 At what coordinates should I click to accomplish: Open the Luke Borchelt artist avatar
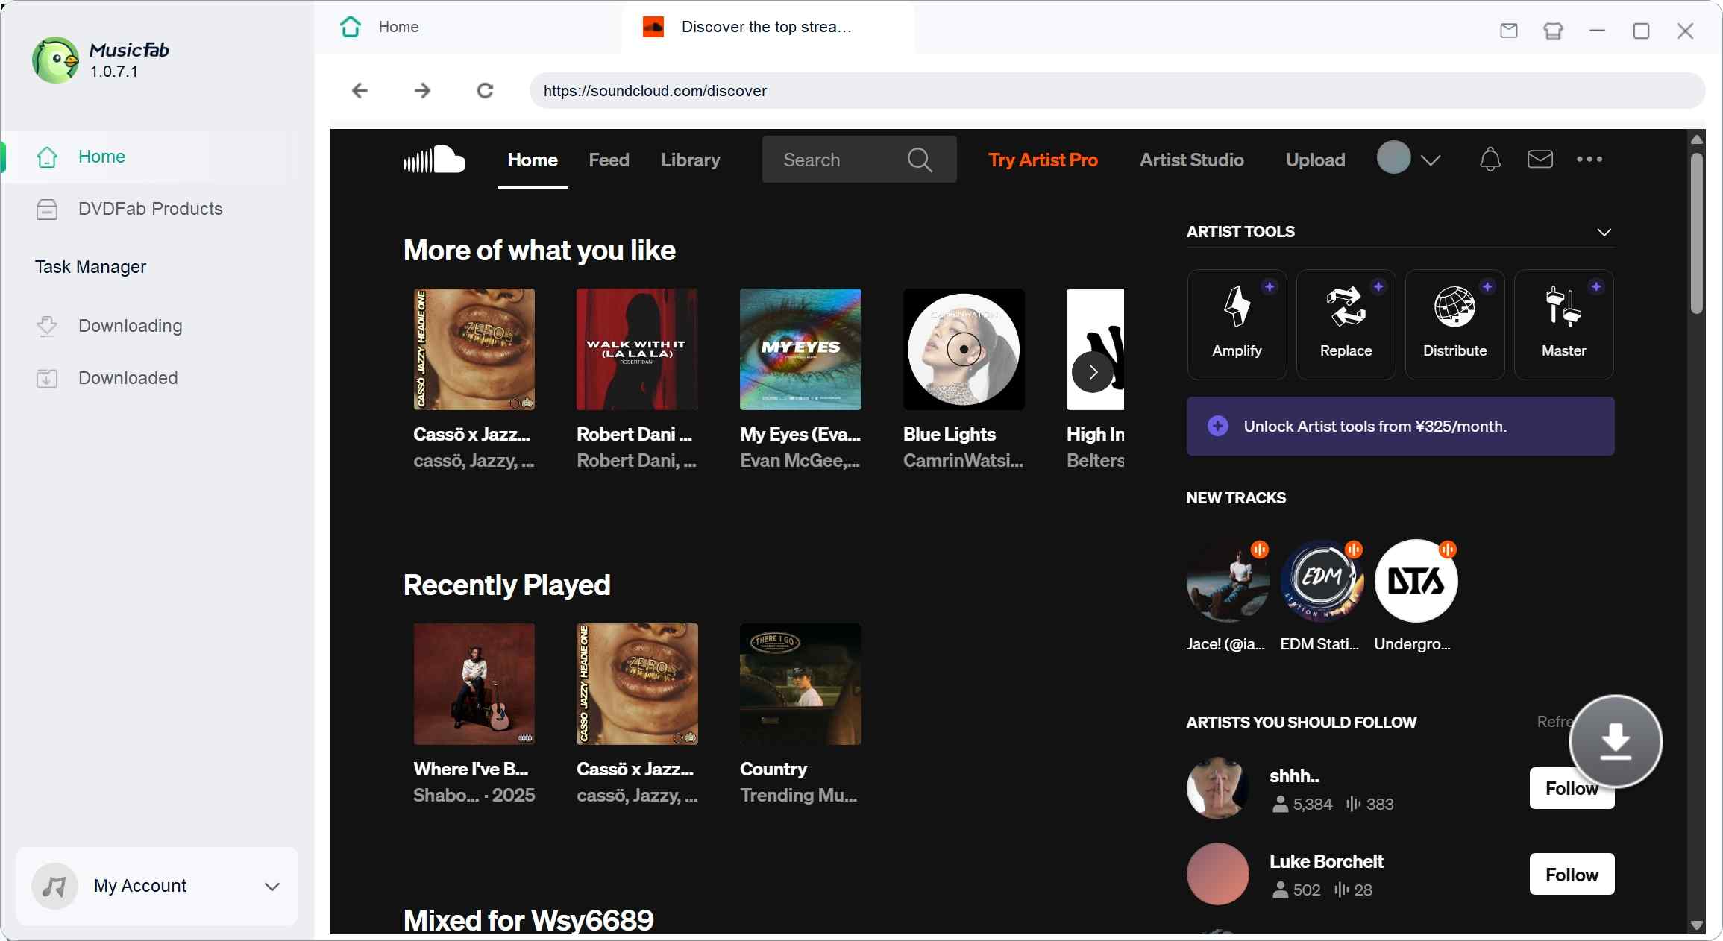(1217, 874)
